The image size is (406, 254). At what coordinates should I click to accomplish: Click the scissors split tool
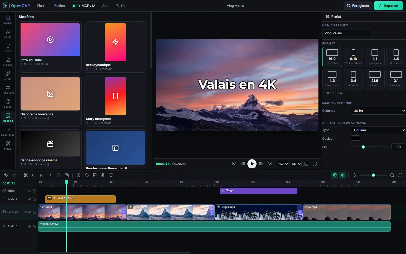tap(26, 175)
